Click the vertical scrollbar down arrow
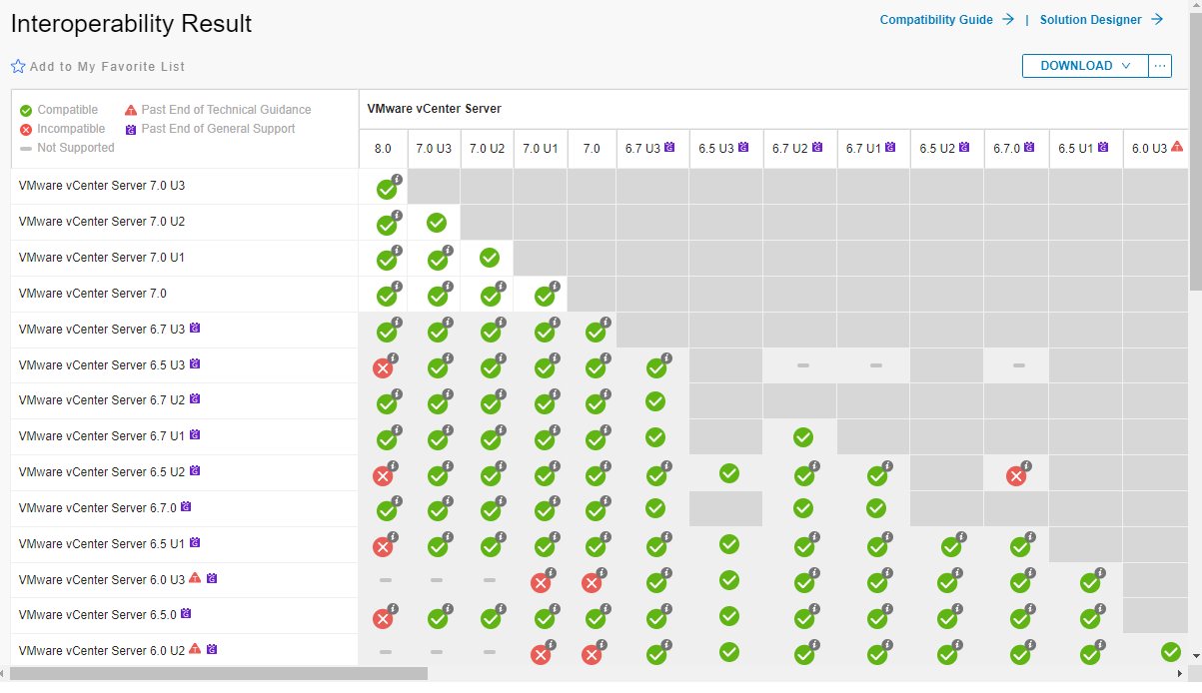This screenshot has width=1202, height=693. pyautogui.click(x=1195, y=657)
